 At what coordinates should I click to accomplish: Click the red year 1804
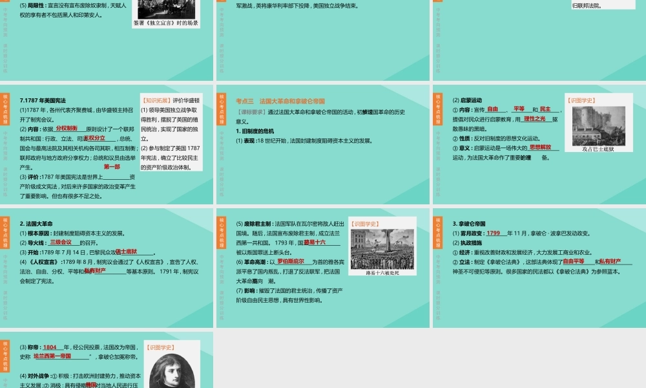50,347
